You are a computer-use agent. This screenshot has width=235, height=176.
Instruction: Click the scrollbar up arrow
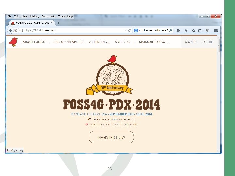tap(219, 37)
